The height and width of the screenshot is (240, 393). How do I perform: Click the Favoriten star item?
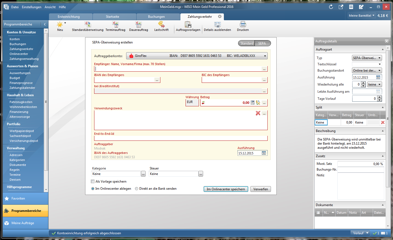click(25, 198)
